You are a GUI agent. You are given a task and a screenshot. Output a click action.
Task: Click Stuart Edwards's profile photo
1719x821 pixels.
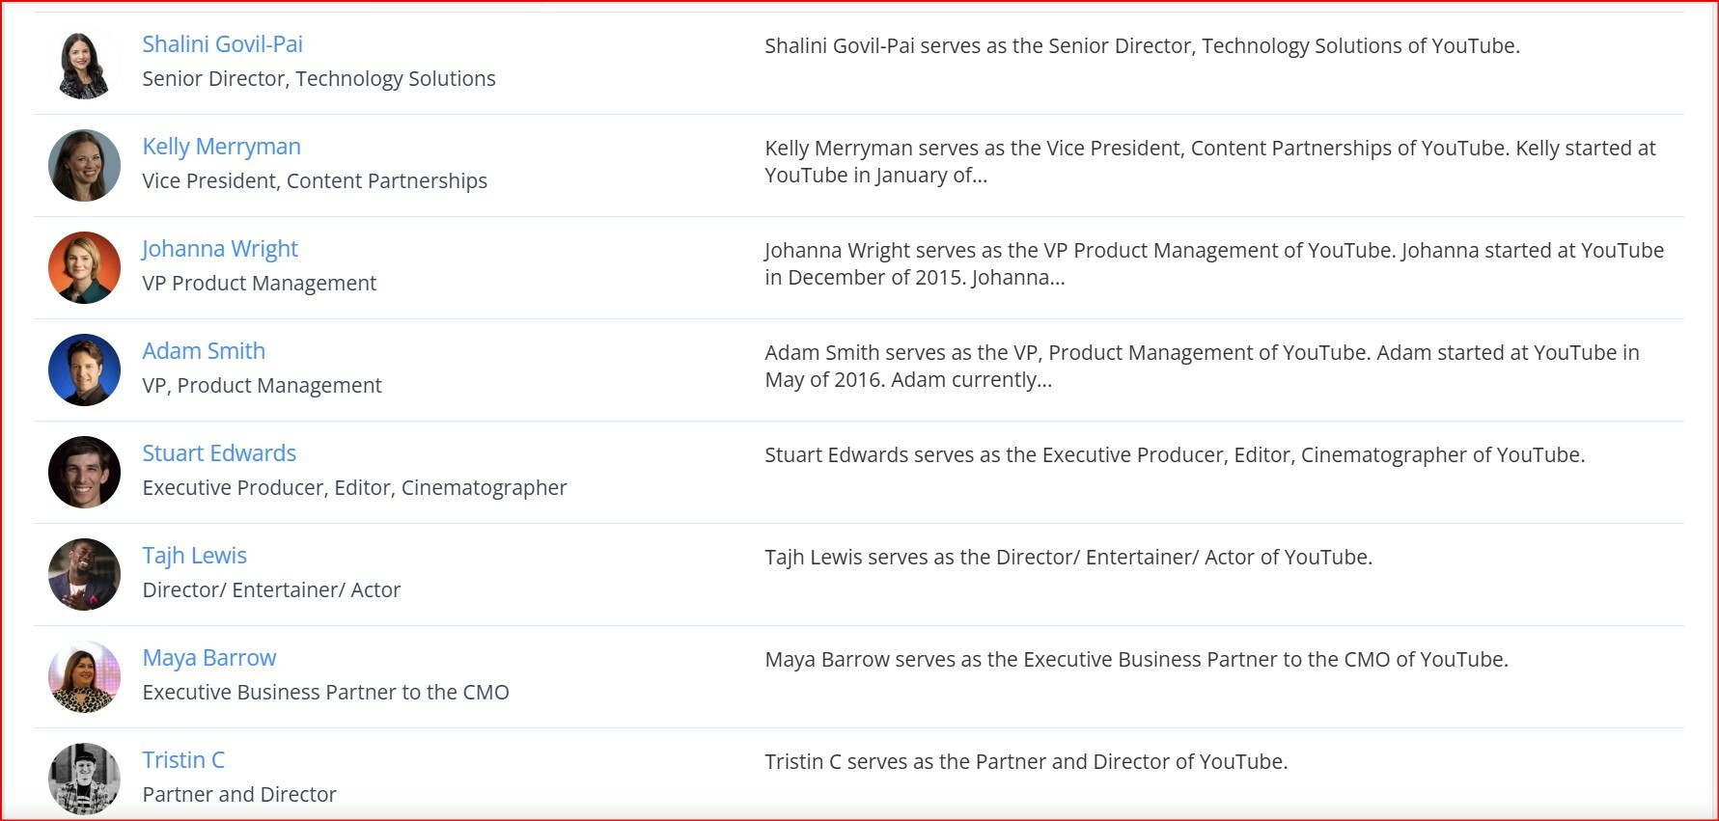pos(84,473)
